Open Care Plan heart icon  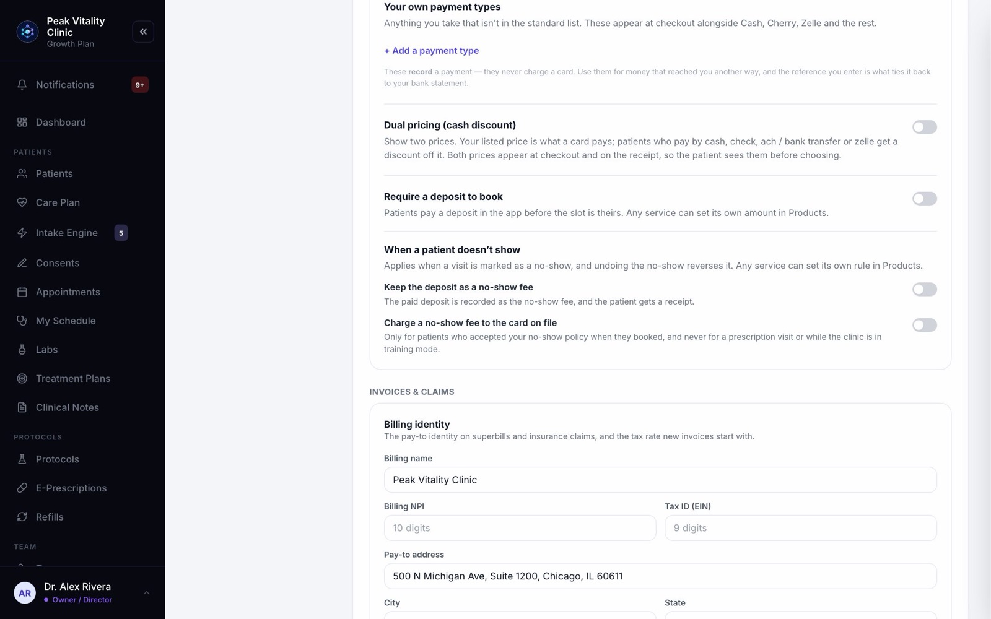[x=22, y=202]
